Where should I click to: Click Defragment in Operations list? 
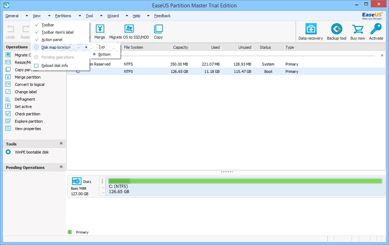tap(25, 99)
